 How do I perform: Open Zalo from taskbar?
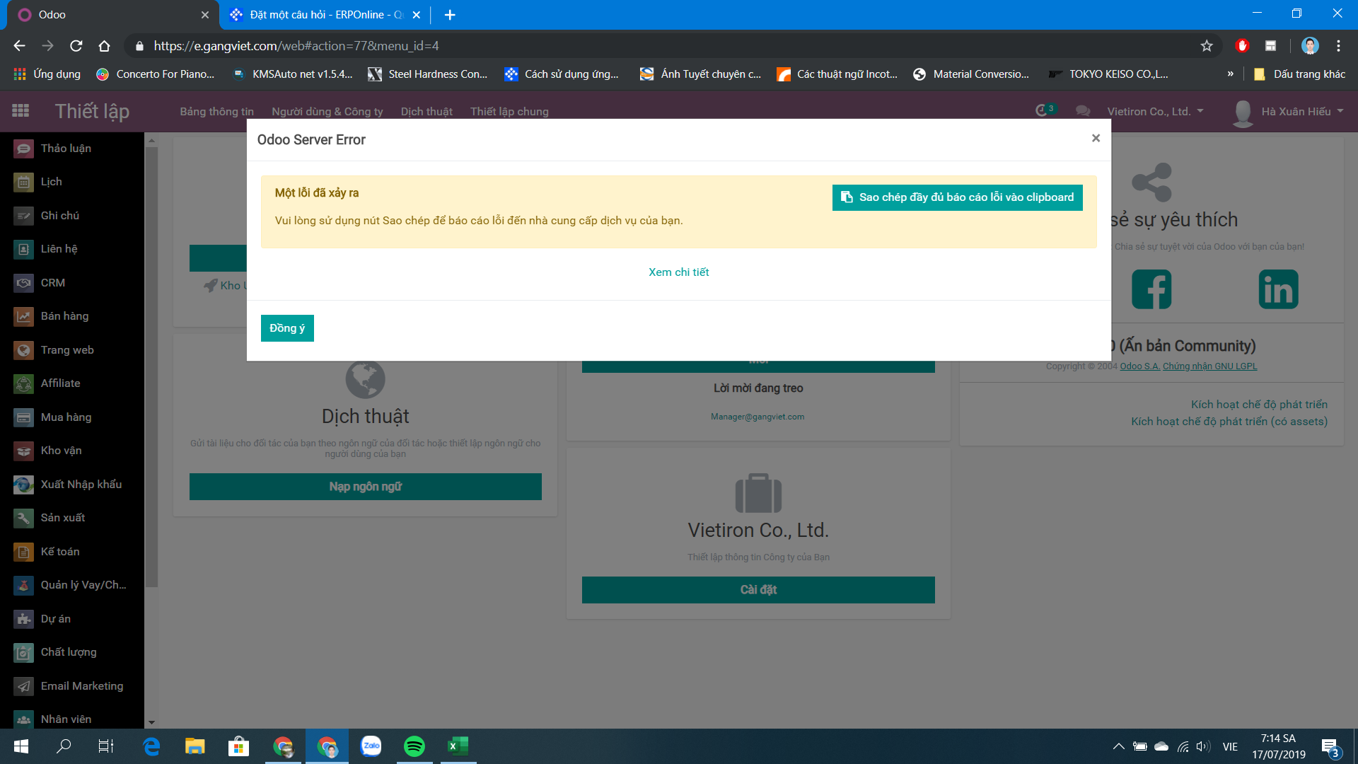point(371,746)
